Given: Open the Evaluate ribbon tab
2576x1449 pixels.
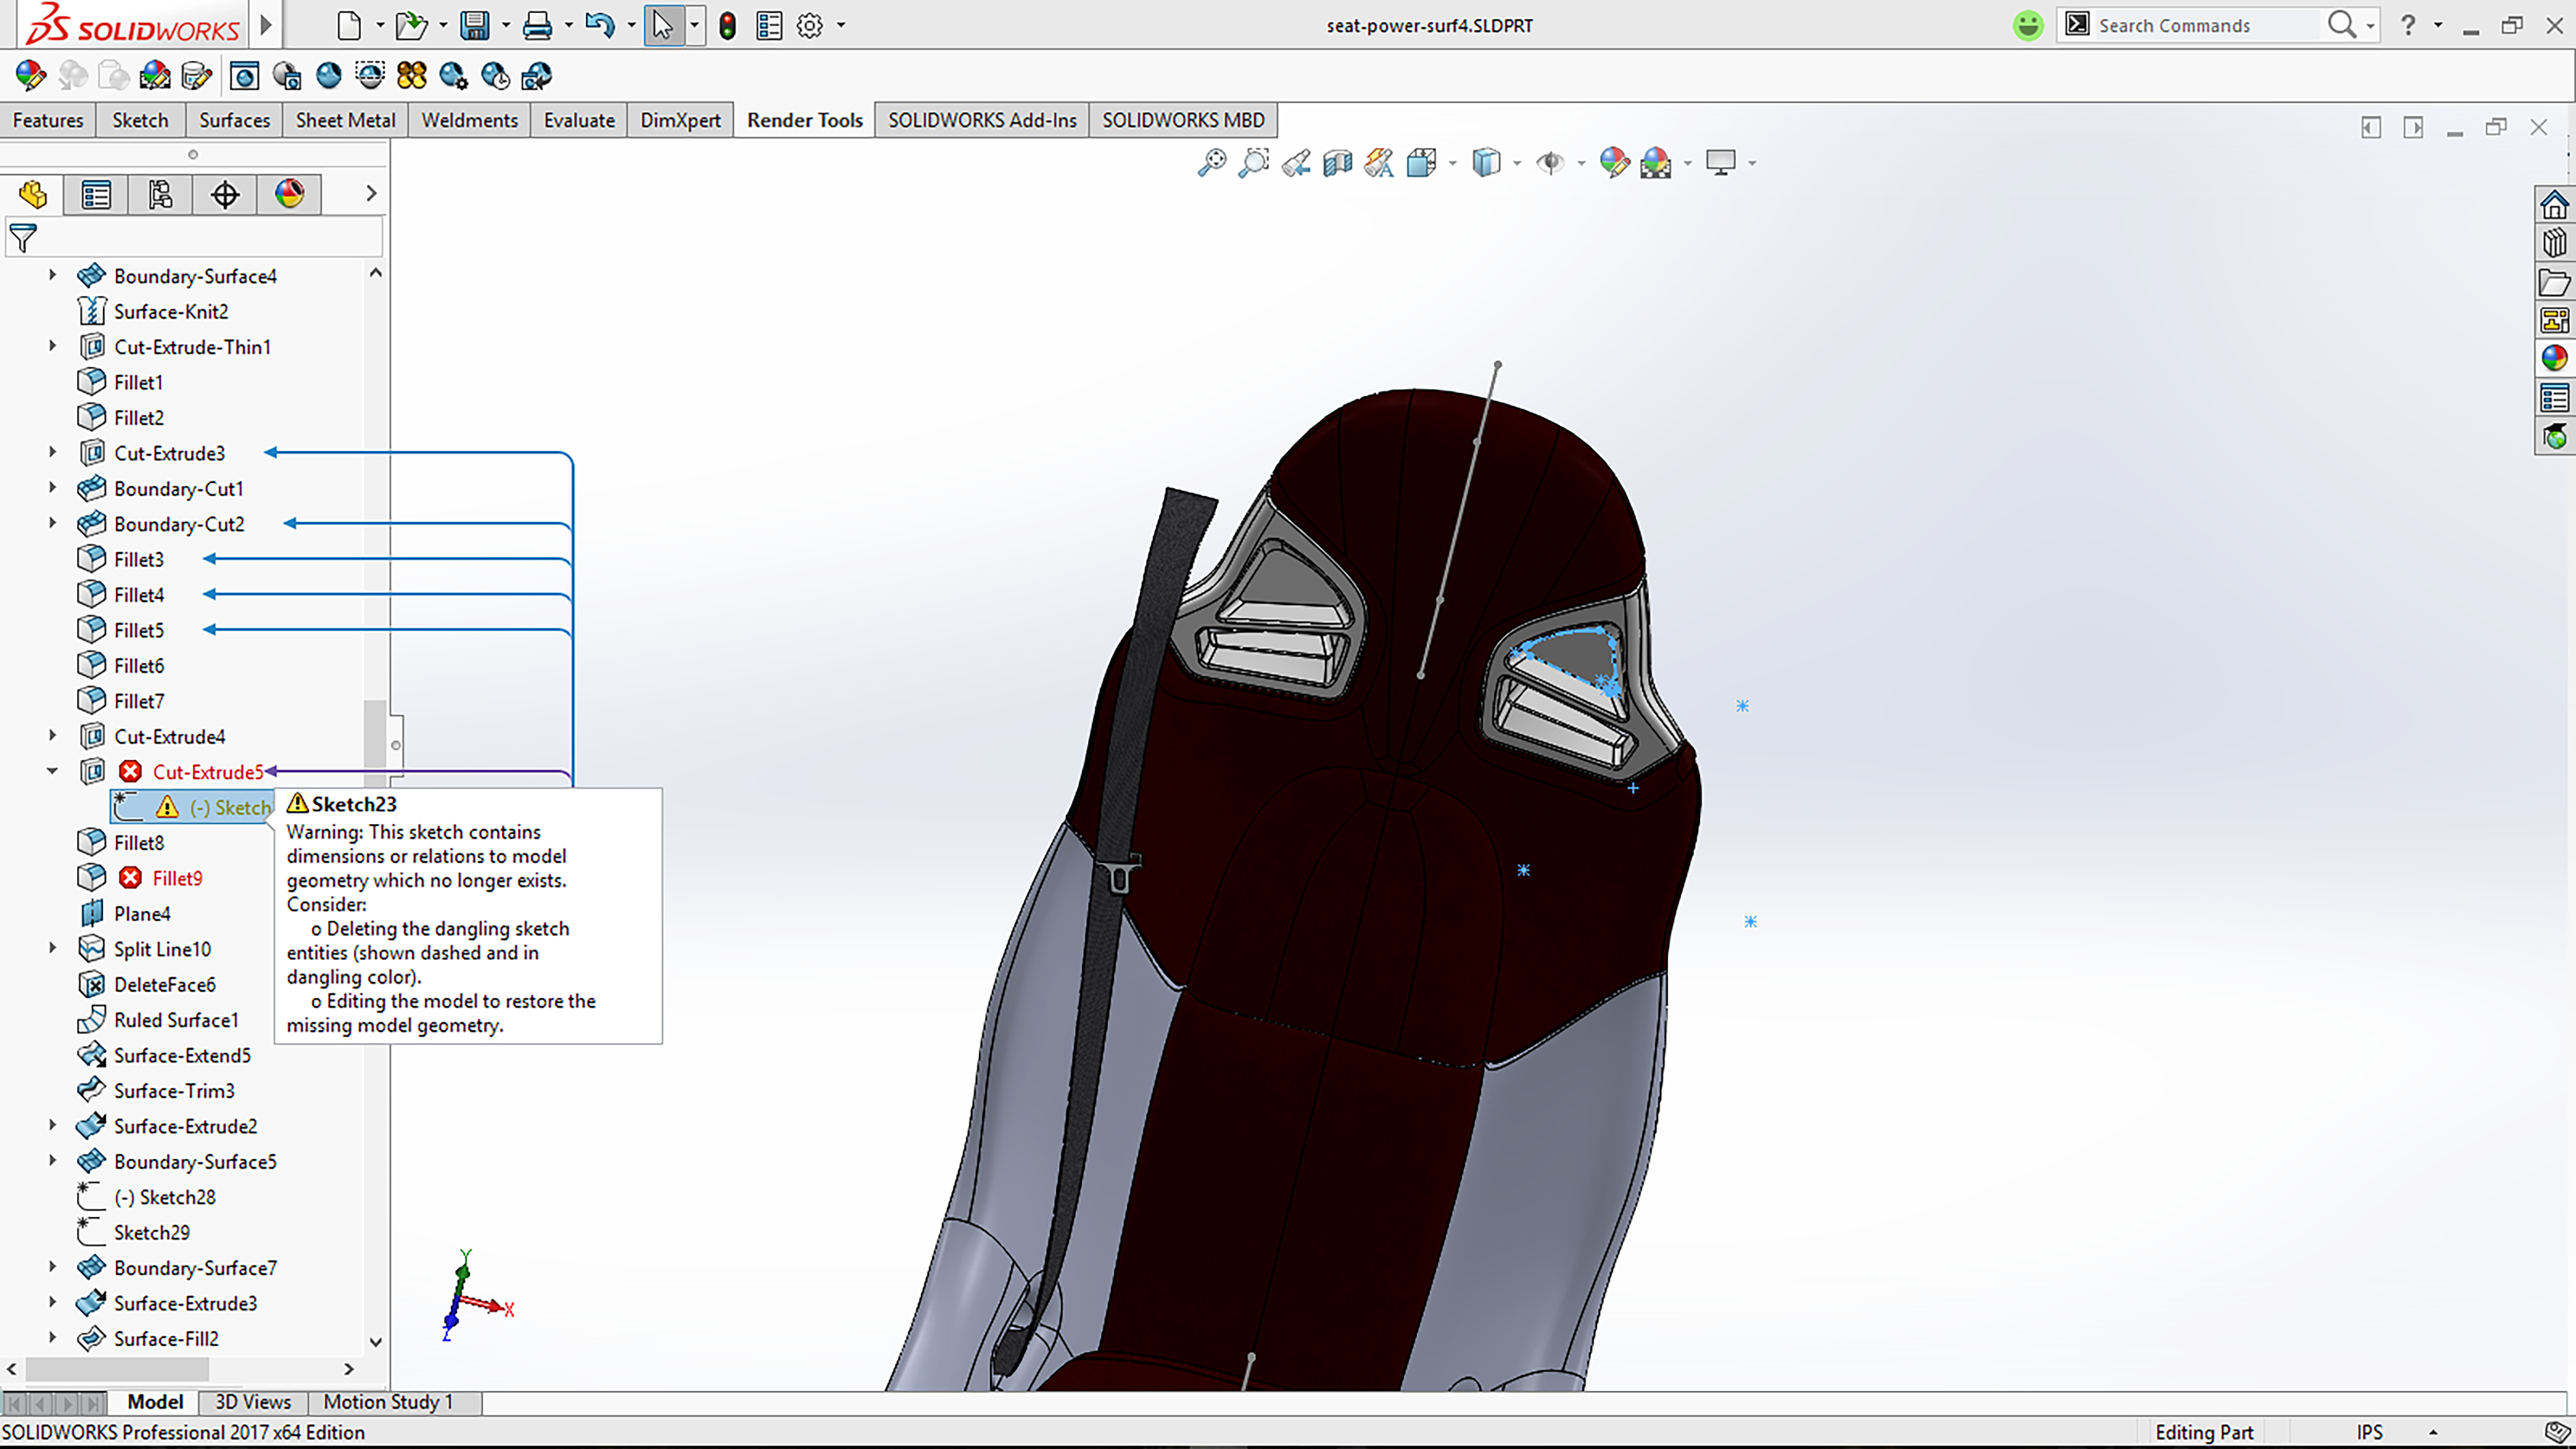Looking at the screenshot, I should 579,120.
